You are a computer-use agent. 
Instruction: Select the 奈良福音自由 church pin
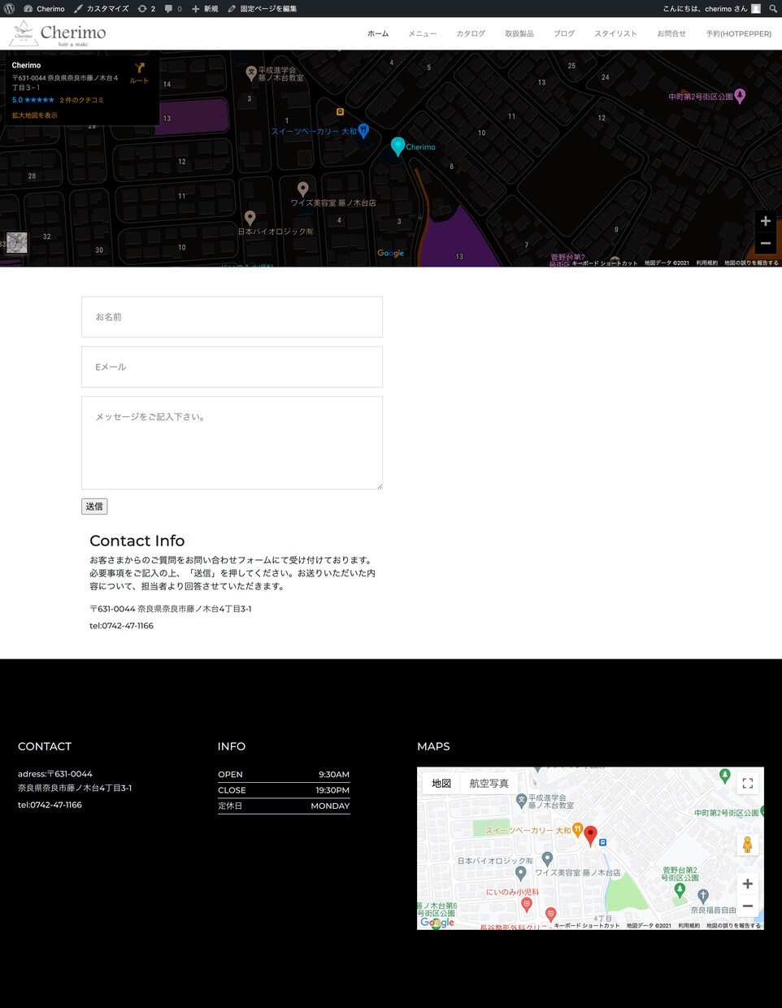(x=703, y=897)
